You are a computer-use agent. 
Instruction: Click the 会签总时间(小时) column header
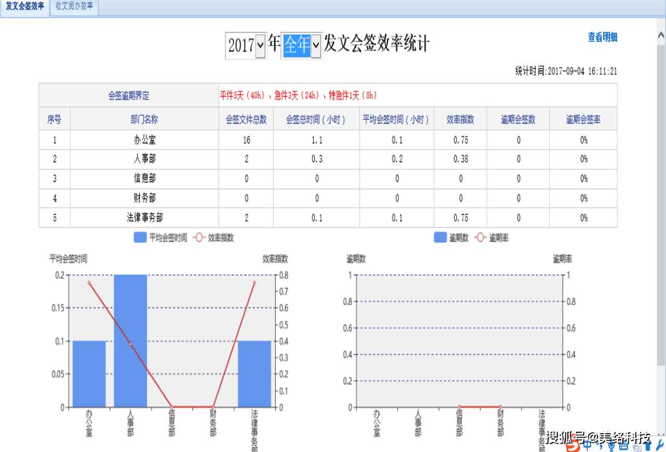(x=317, y=119)
